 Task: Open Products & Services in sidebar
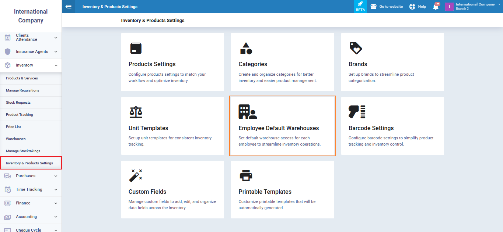point(22,78)
